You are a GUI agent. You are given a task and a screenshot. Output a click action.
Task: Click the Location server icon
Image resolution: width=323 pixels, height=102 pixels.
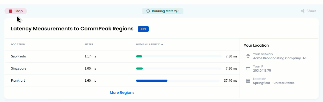click(x=248, y=81)
